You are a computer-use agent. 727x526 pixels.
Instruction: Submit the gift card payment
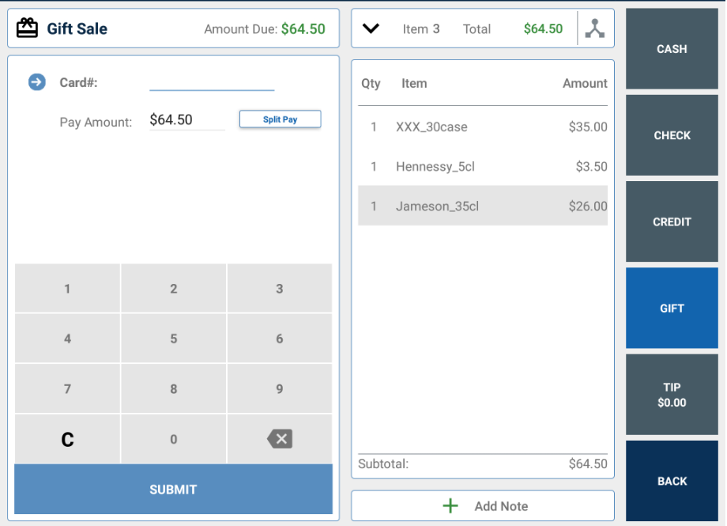173,490
